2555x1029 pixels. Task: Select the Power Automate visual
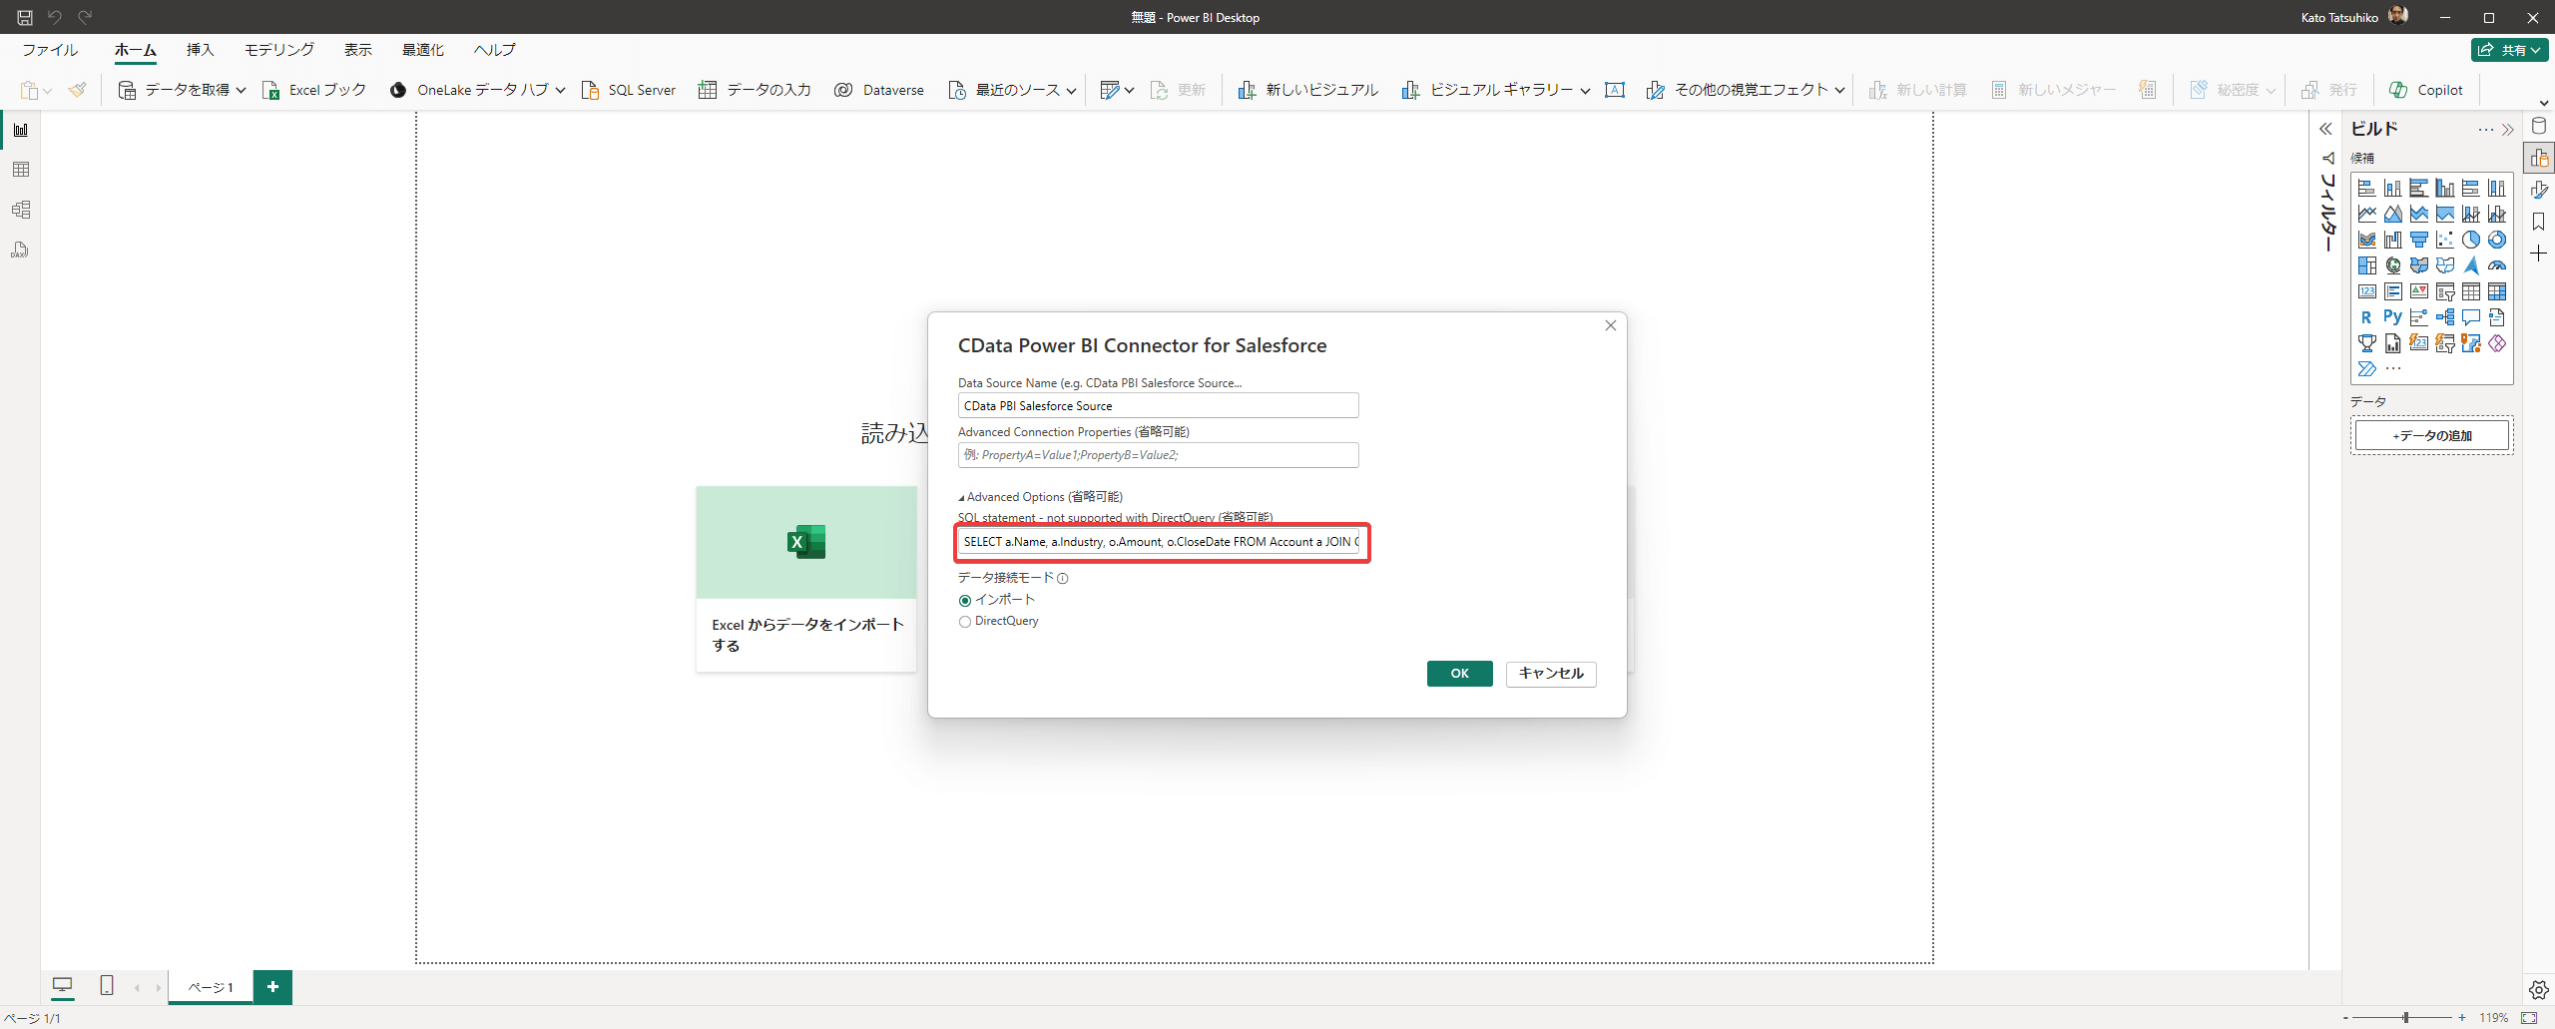click(x=2366, y=369)
